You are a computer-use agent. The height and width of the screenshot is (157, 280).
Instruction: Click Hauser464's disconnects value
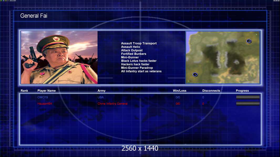tap(203, 104)
